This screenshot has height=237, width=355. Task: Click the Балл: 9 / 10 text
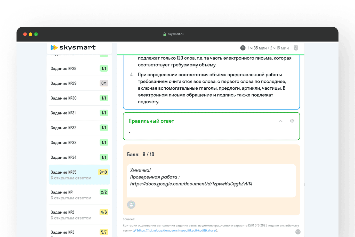coord(141,154)
